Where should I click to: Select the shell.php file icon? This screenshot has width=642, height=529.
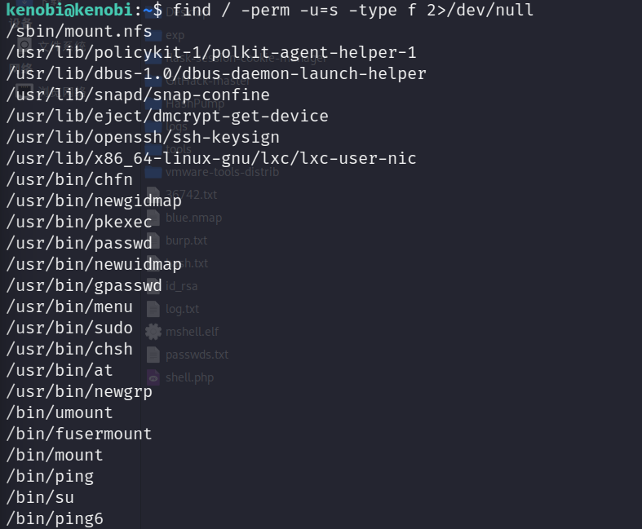[153, 377]
